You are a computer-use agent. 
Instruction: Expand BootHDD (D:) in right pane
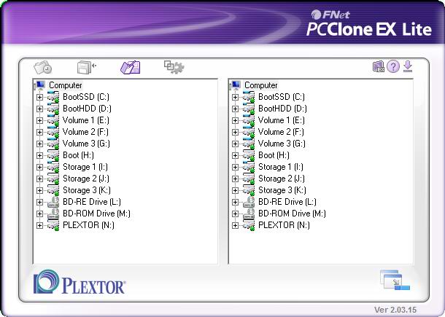click(x=235, y=109)
